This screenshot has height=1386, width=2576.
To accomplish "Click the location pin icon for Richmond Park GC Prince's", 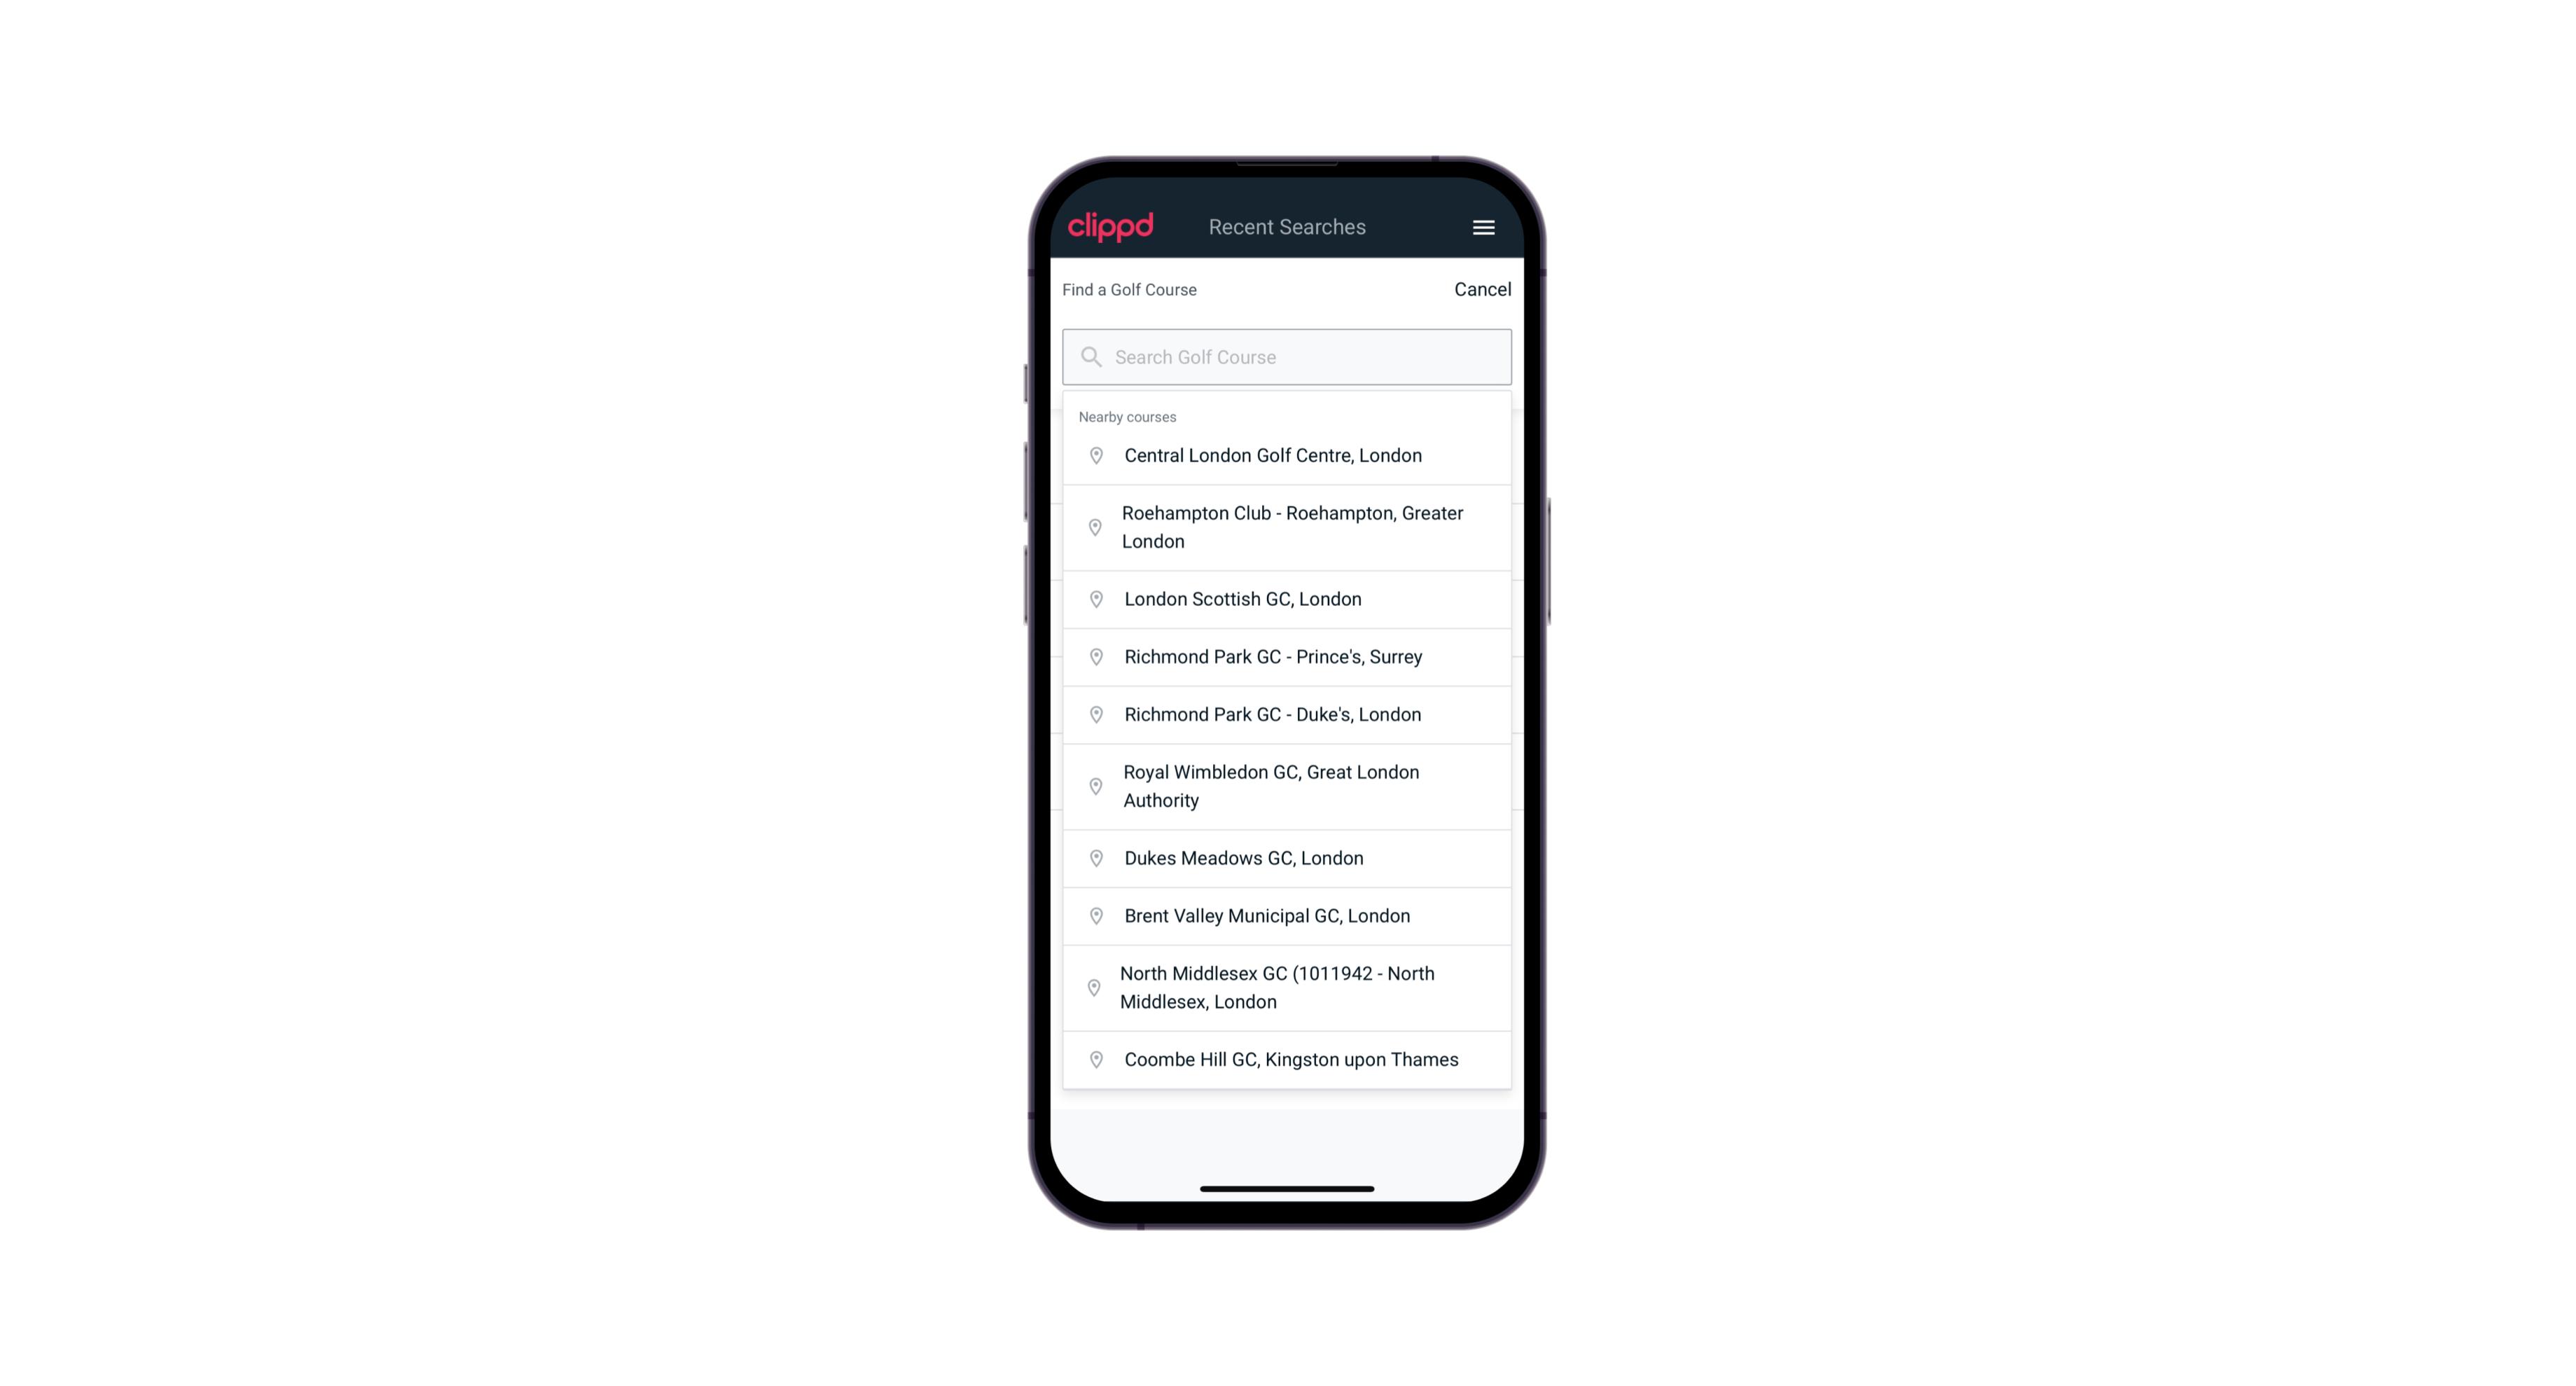I will pyautogui.click(x=1093, y=656).
